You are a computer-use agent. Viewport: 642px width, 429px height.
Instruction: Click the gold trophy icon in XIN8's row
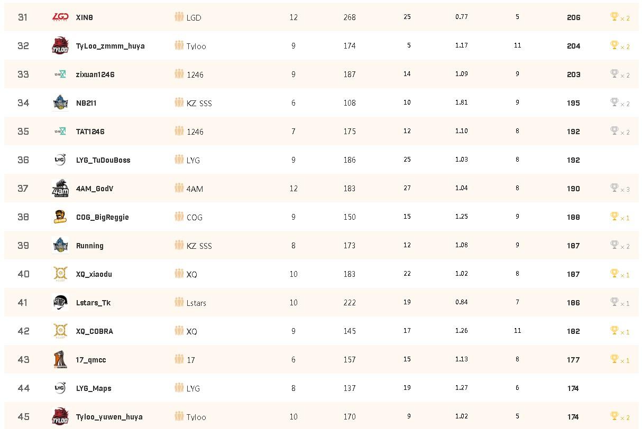[x=614, y=17]
